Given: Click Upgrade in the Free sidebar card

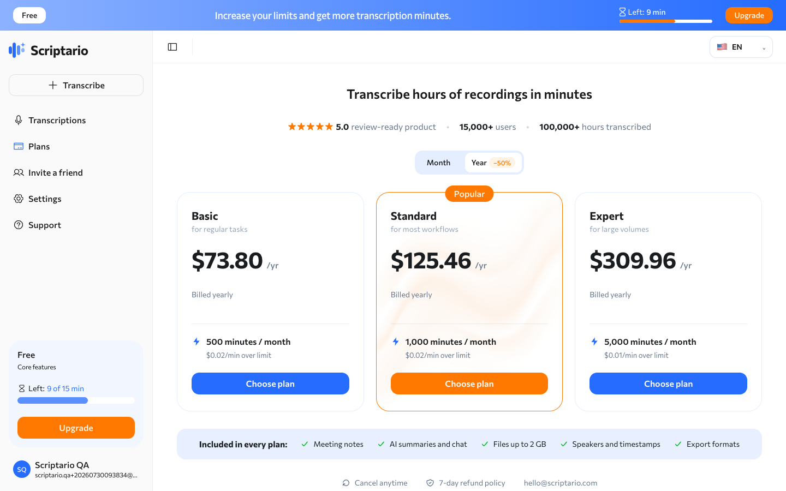Looking at the screenshot, I should click(x=76, y=428).
